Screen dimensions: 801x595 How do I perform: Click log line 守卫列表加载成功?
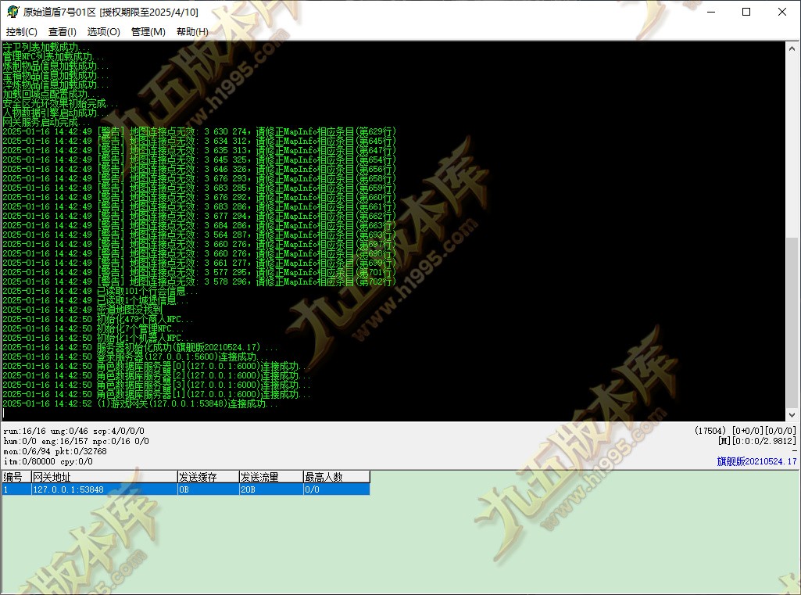point(46,47)
